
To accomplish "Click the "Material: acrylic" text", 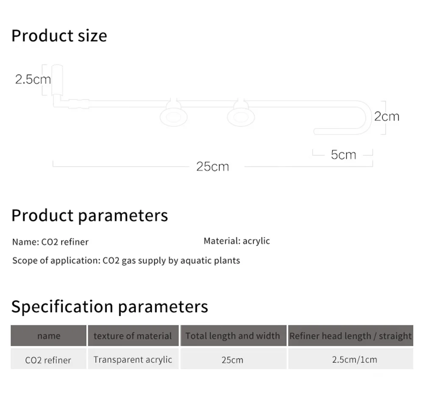I will (x=237, y=241).
